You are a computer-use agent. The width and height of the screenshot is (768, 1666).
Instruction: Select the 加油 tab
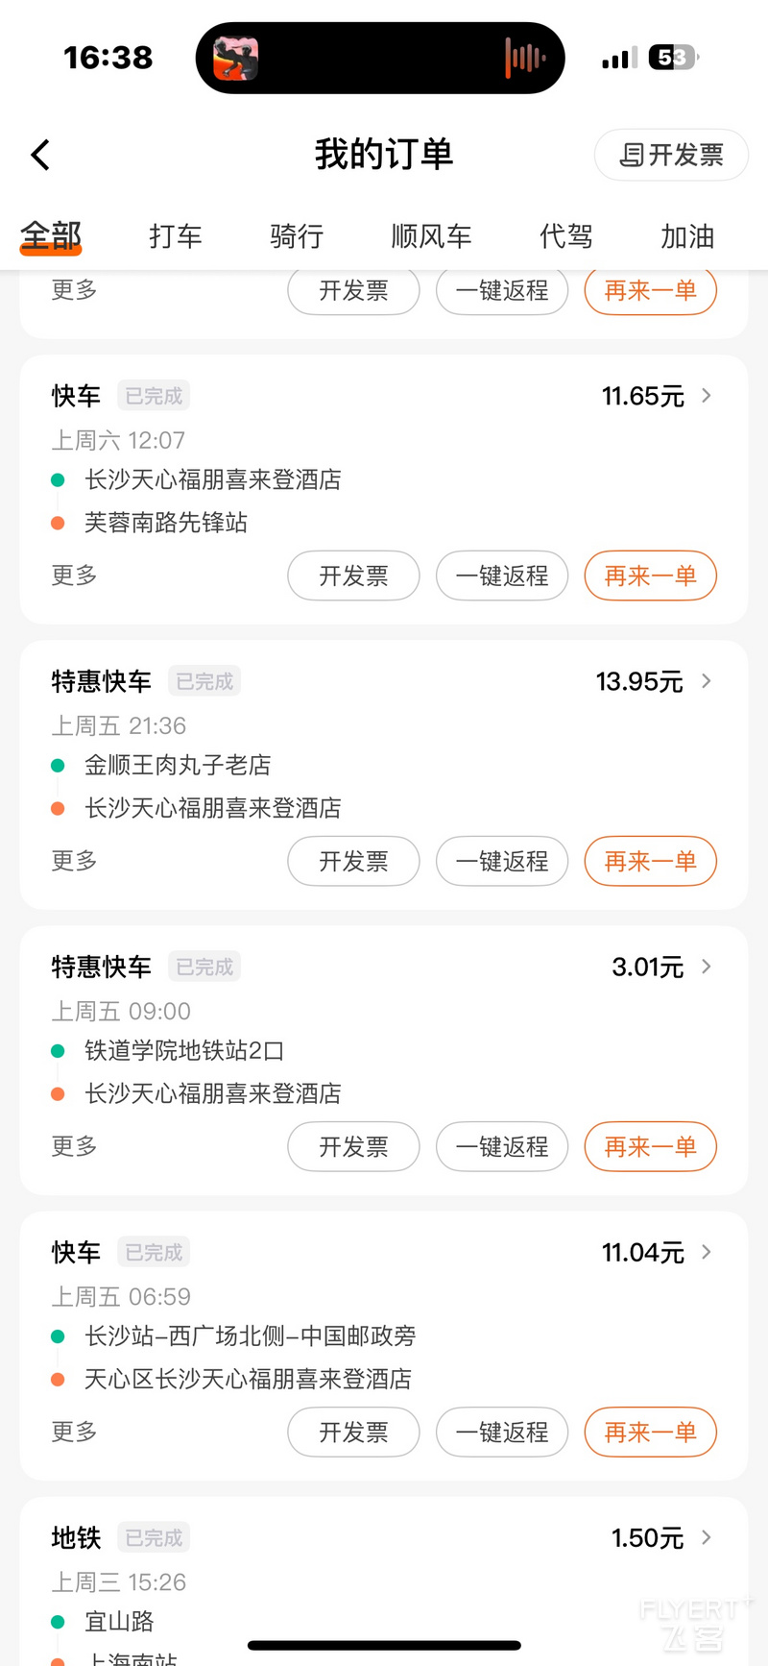(x=687, y=236)
